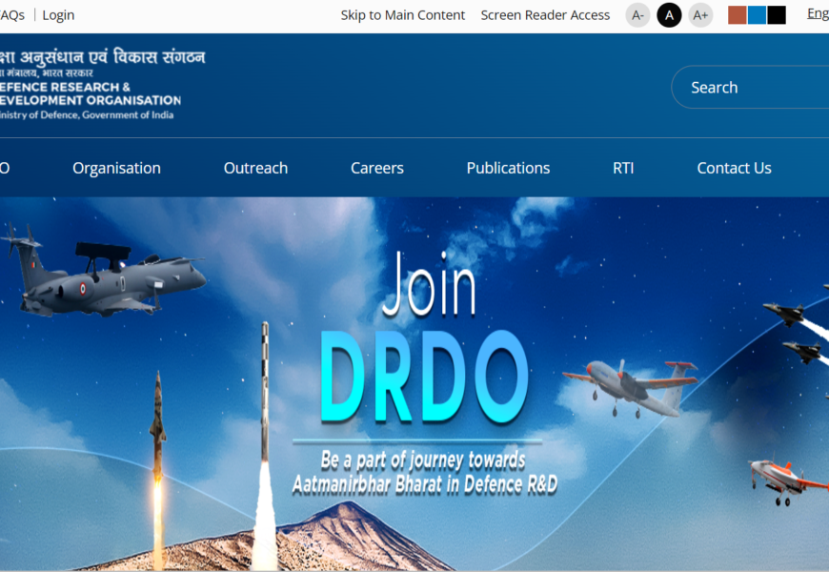Apply the orange-brown color theme
This screenshot has width=829, height=572.
coord(737,15)
